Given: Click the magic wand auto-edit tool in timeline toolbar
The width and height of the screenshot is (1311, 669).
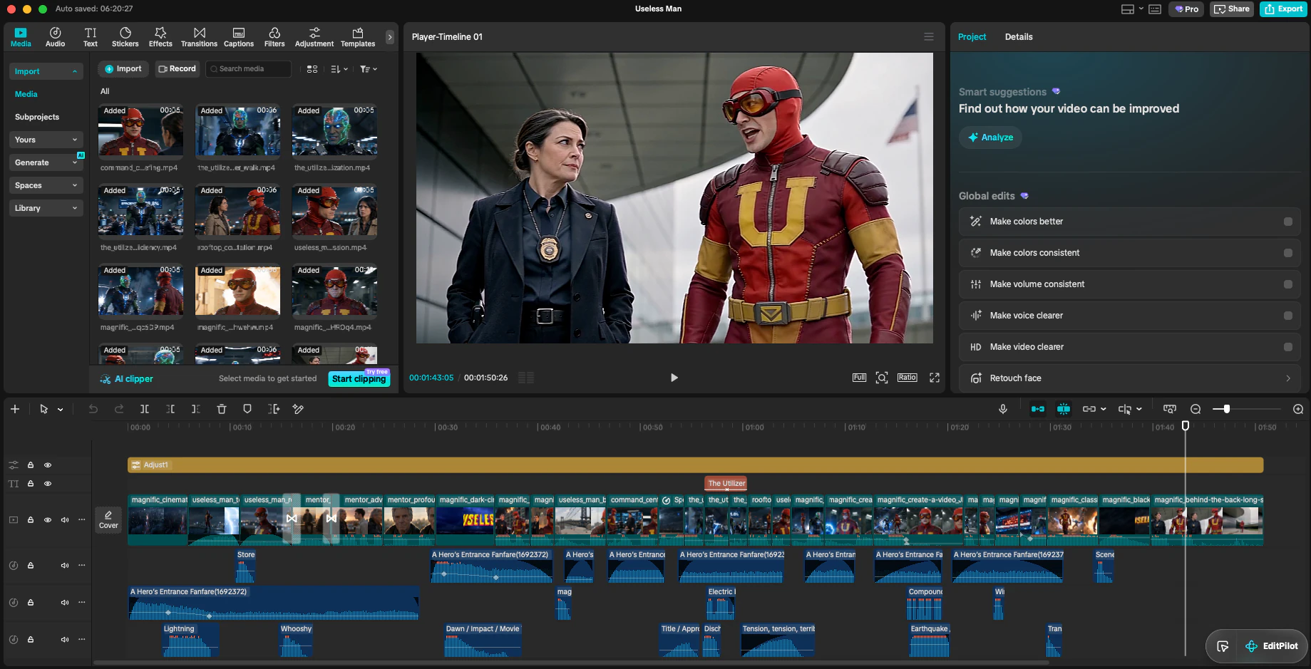Looking at the screenshot, I should tap(298, 409).
